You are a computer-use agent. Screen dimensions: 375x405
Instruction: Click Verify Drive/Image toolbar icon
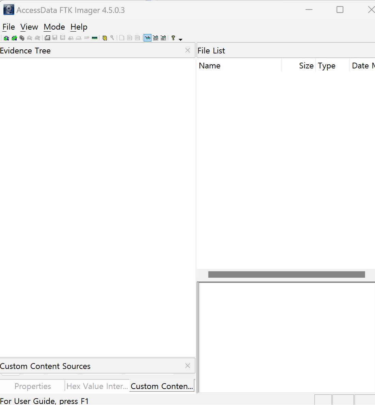[86, 38]
